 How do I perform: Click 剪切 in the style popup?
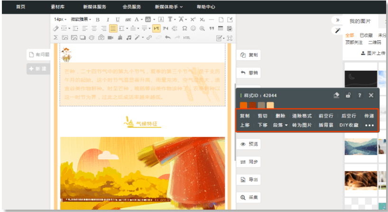(262, 116)
